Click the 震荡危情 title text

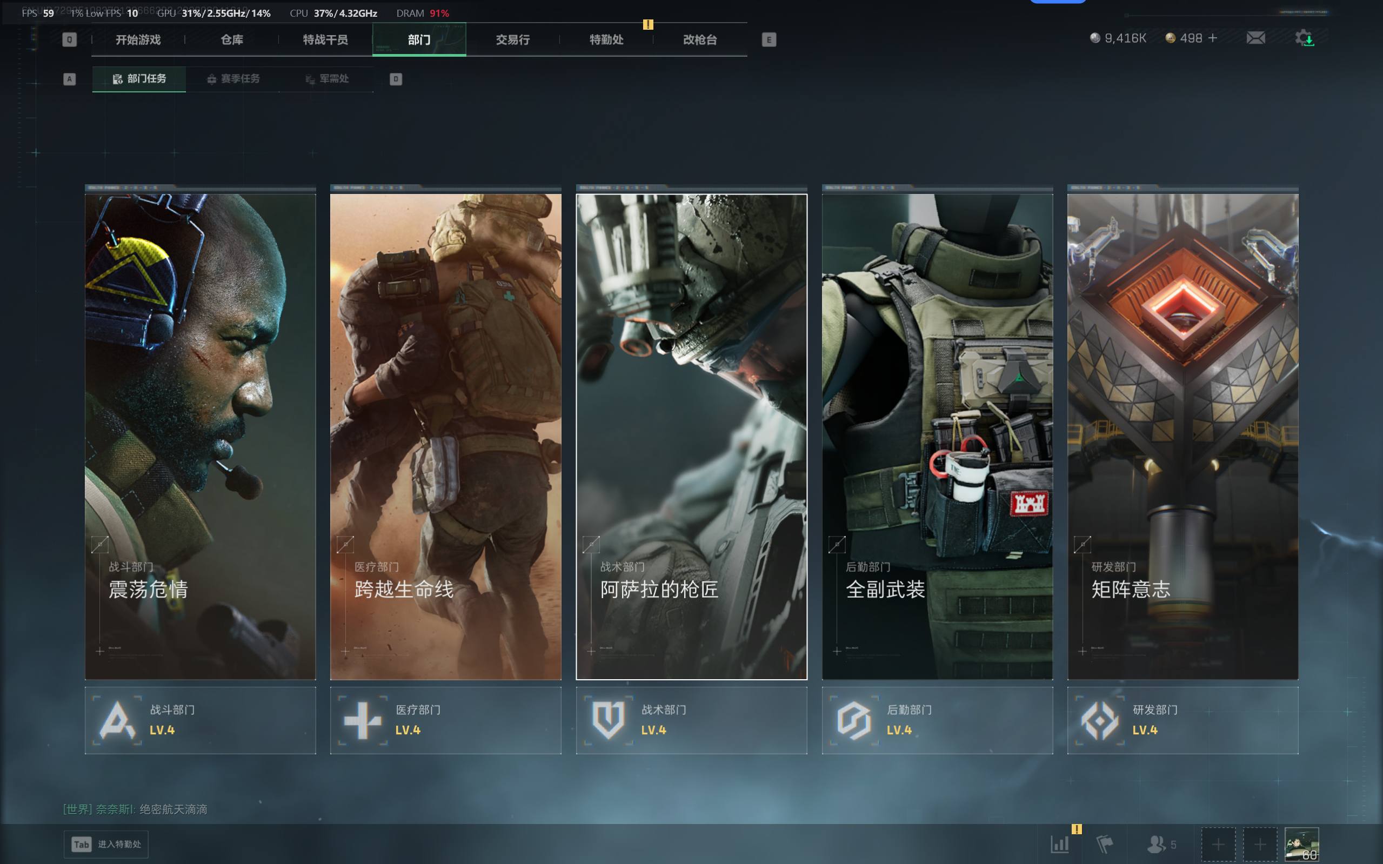tap(148, 589)
